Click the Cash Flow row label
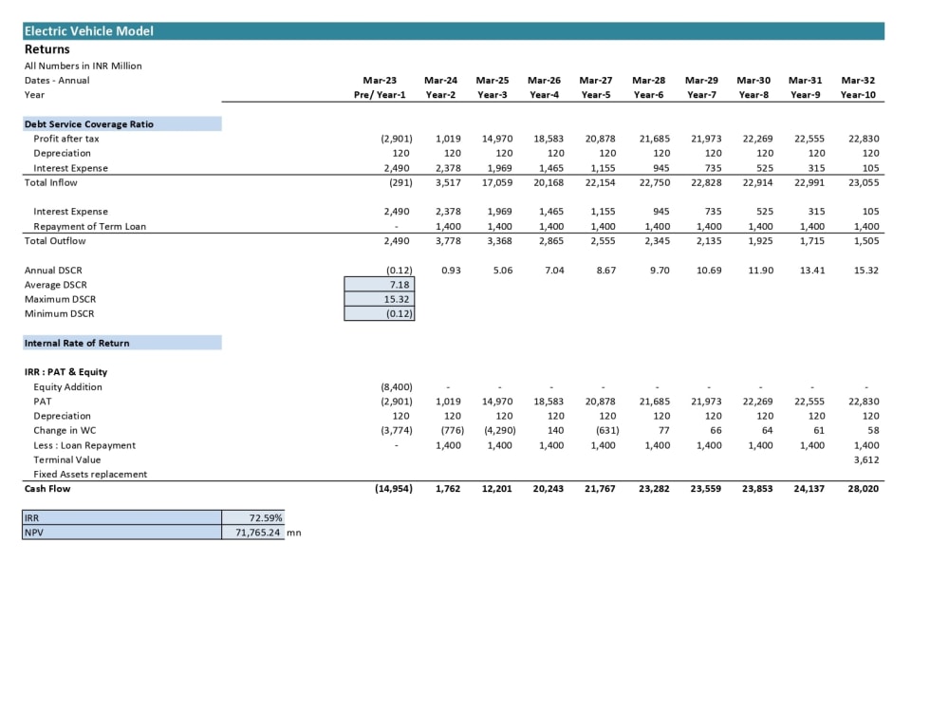 [x=47, y=489]
